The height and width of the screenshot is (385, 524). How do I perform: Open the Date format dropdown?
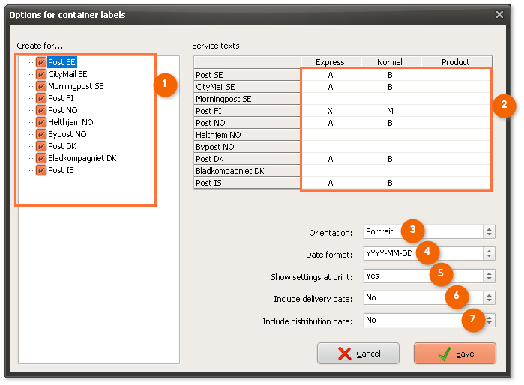[x=430, y=253]
